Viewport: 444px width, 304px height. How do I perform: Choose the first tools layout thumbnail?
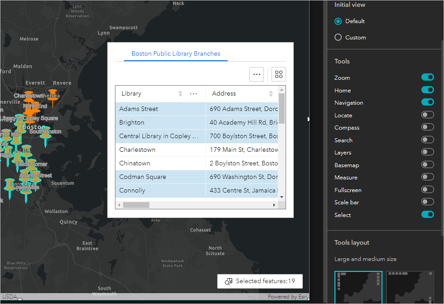click(x=358, y=287)
